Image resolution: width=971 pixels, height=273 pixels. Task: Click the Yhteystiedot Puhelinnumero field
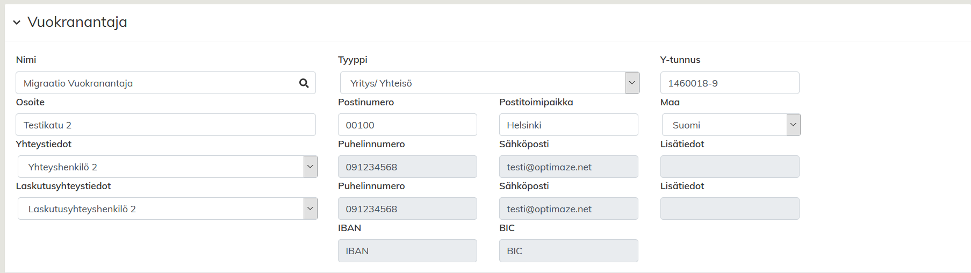(407, 167)
